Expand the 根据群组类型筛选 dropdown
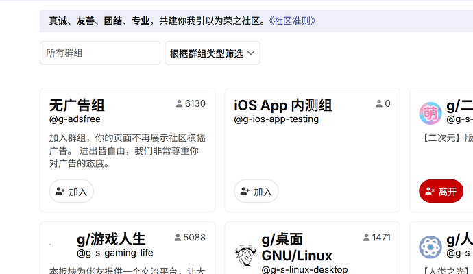The image size is (473, 274). point(213,53)
